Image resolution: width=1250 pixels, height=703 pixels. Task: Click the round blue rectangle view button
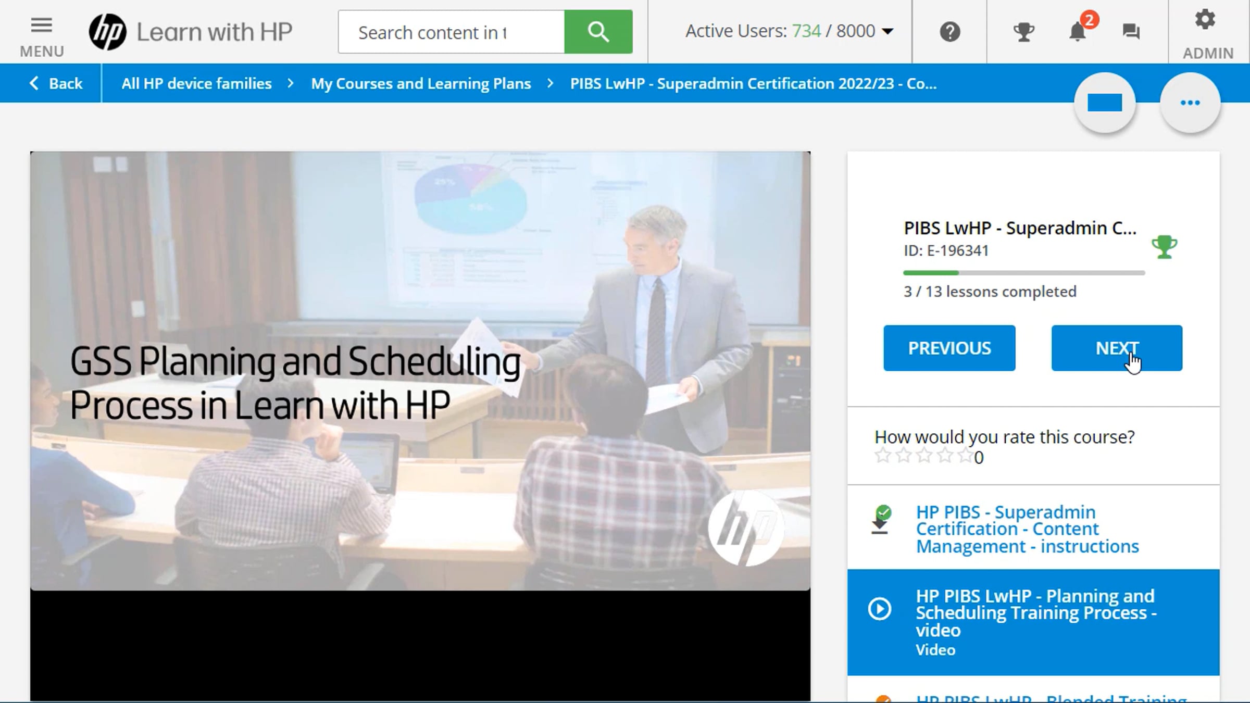point(1105,103)
